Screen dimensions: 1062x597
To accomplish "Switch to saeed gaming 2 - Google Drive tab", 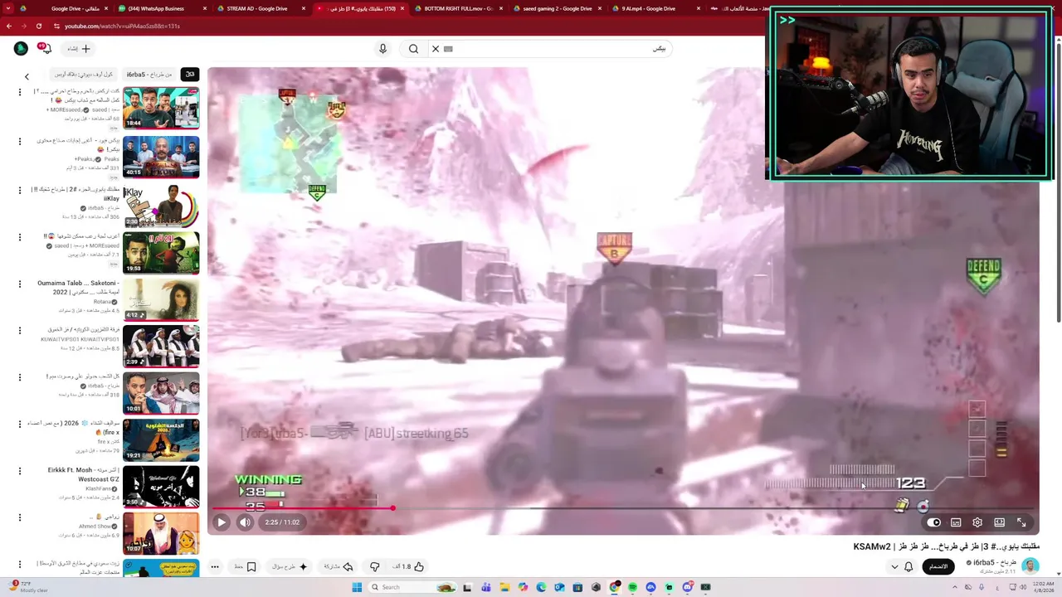I will (558, 8).
